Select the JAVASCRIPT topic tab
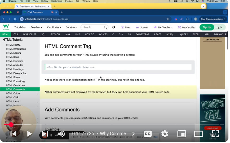This screenshot has width=230, height=143. pos(29,34)
